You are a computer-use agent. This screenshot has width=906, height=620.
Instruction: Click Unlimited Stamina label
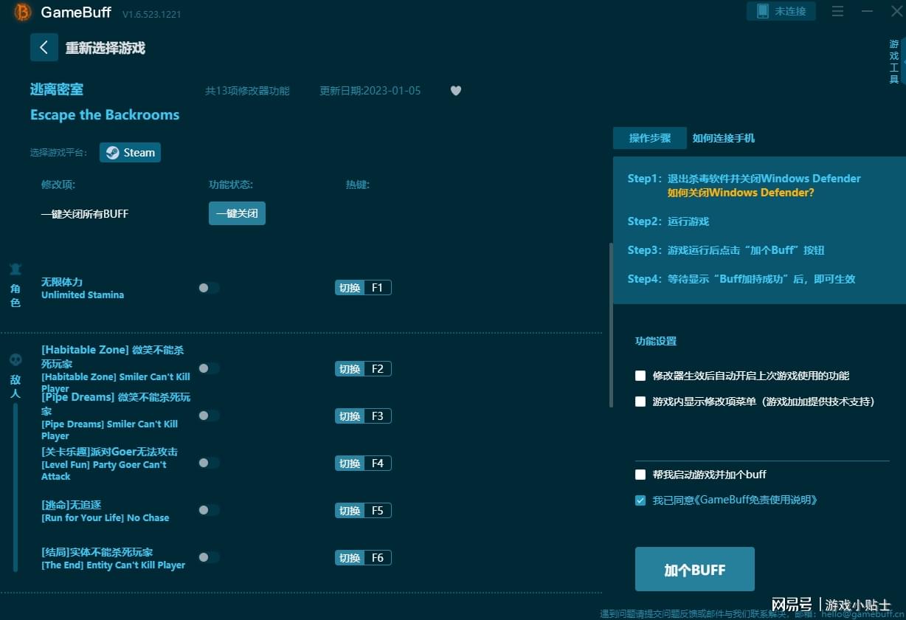tap(83, 294)
